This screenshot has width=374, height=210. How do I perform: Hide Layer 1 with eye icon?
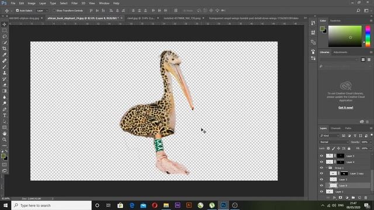321,191
